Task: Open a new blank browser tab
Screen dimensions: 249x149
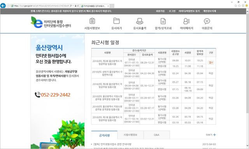Action: [x=112, y=6]
